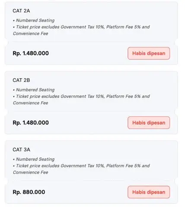Screen dimensions: 185x209
Task: Click Platform Fee 5% text in CAT 2A
Action: click(123, 27)
